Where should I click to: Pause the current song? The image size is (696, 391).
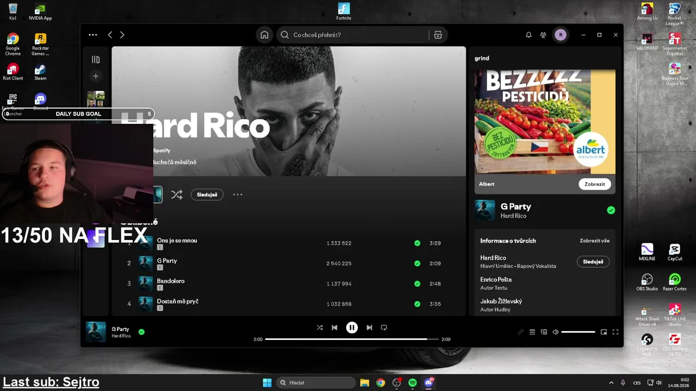tap(352, 327)
